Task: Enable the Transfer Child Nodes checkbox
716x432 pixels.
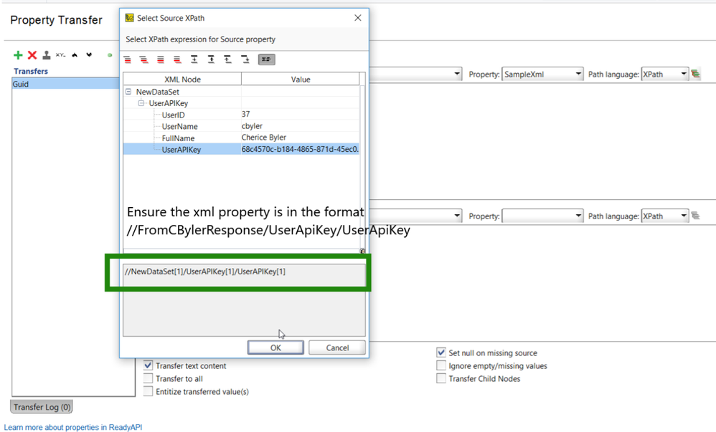Action: pos(441,378)
